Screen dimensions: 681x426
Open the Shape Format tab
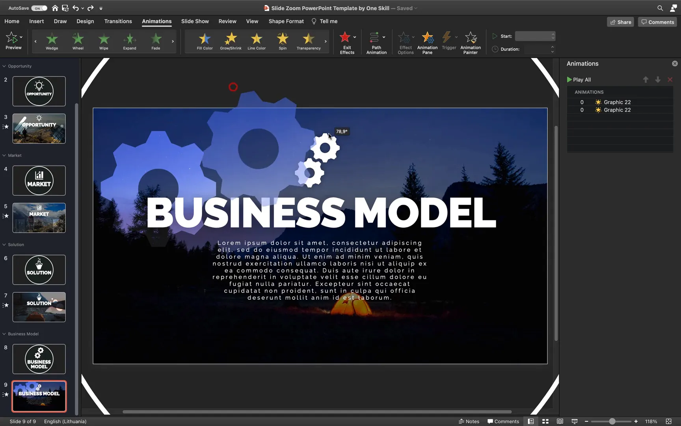point(286,21)
